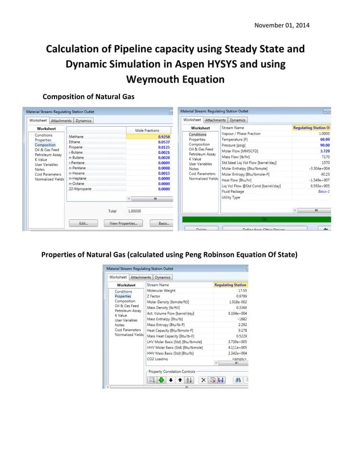Select Normalized Yields in Mole Fractions window
The image size is (351, 455).
50,180
